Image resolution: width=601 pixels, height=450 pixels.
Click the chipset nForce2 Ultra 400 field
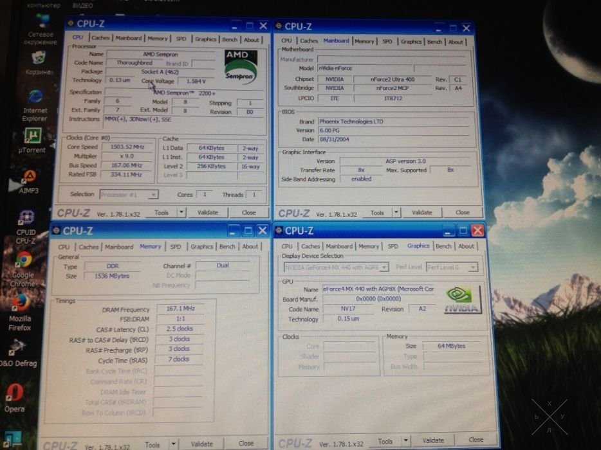tap(393, 79)
